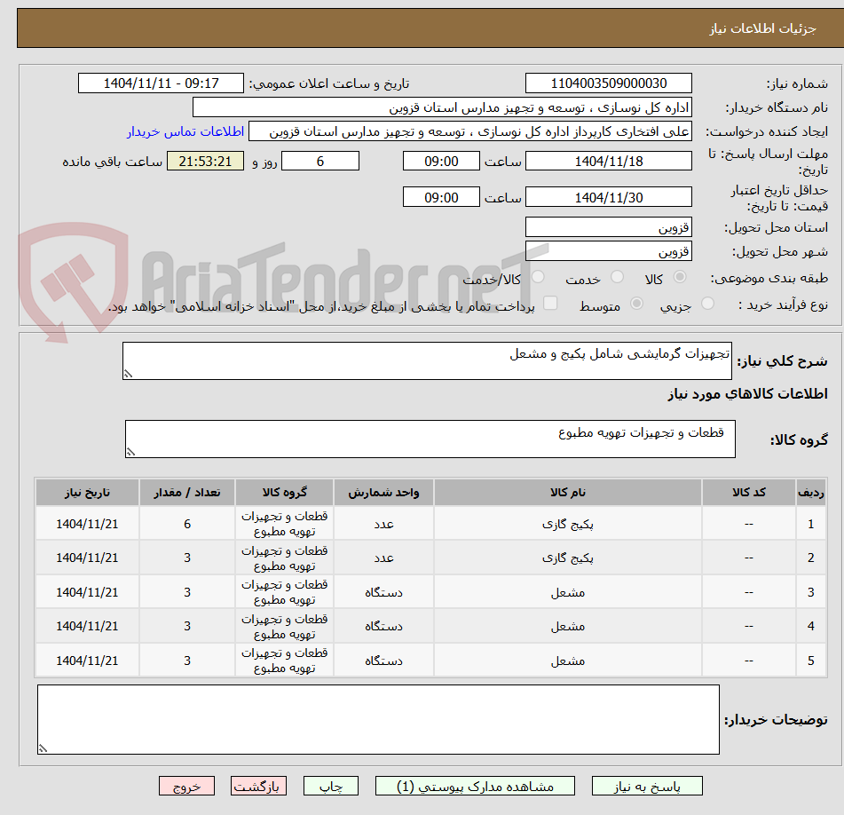844x815 pixels.
Task: Click the 'بازگشت' back button
Action: pos(258,786)
